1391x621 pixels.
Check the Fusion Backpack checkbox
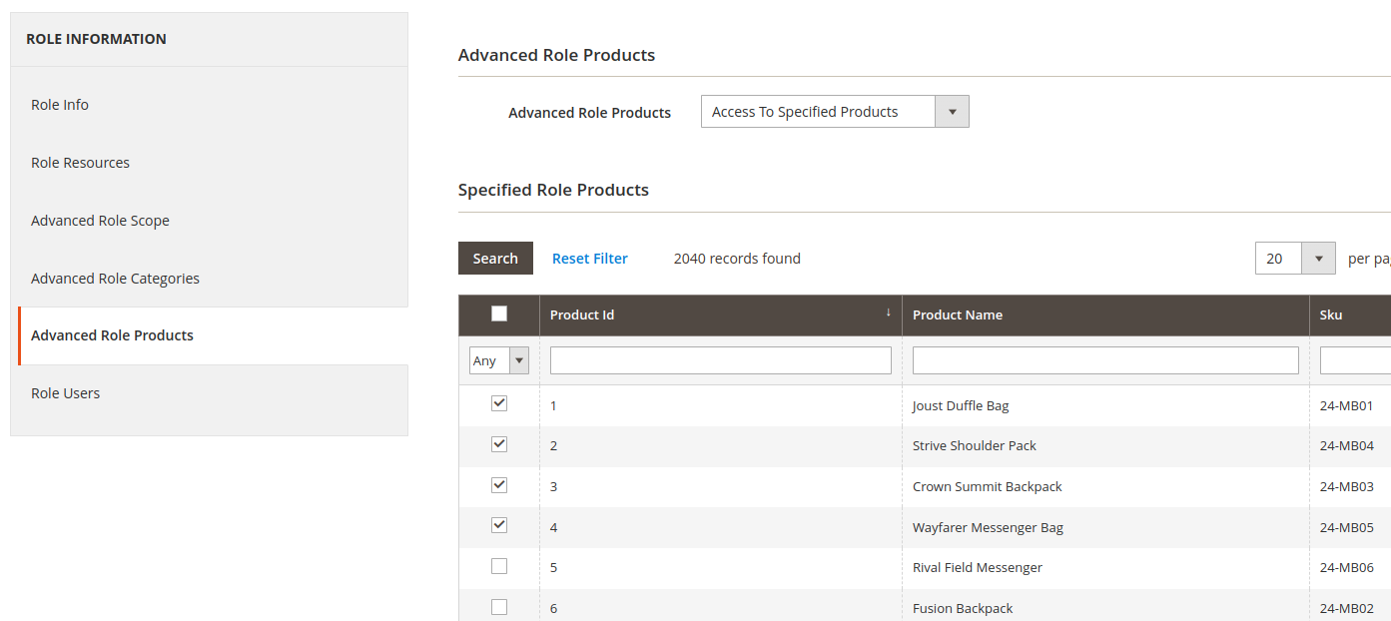[x=499, y=607]
